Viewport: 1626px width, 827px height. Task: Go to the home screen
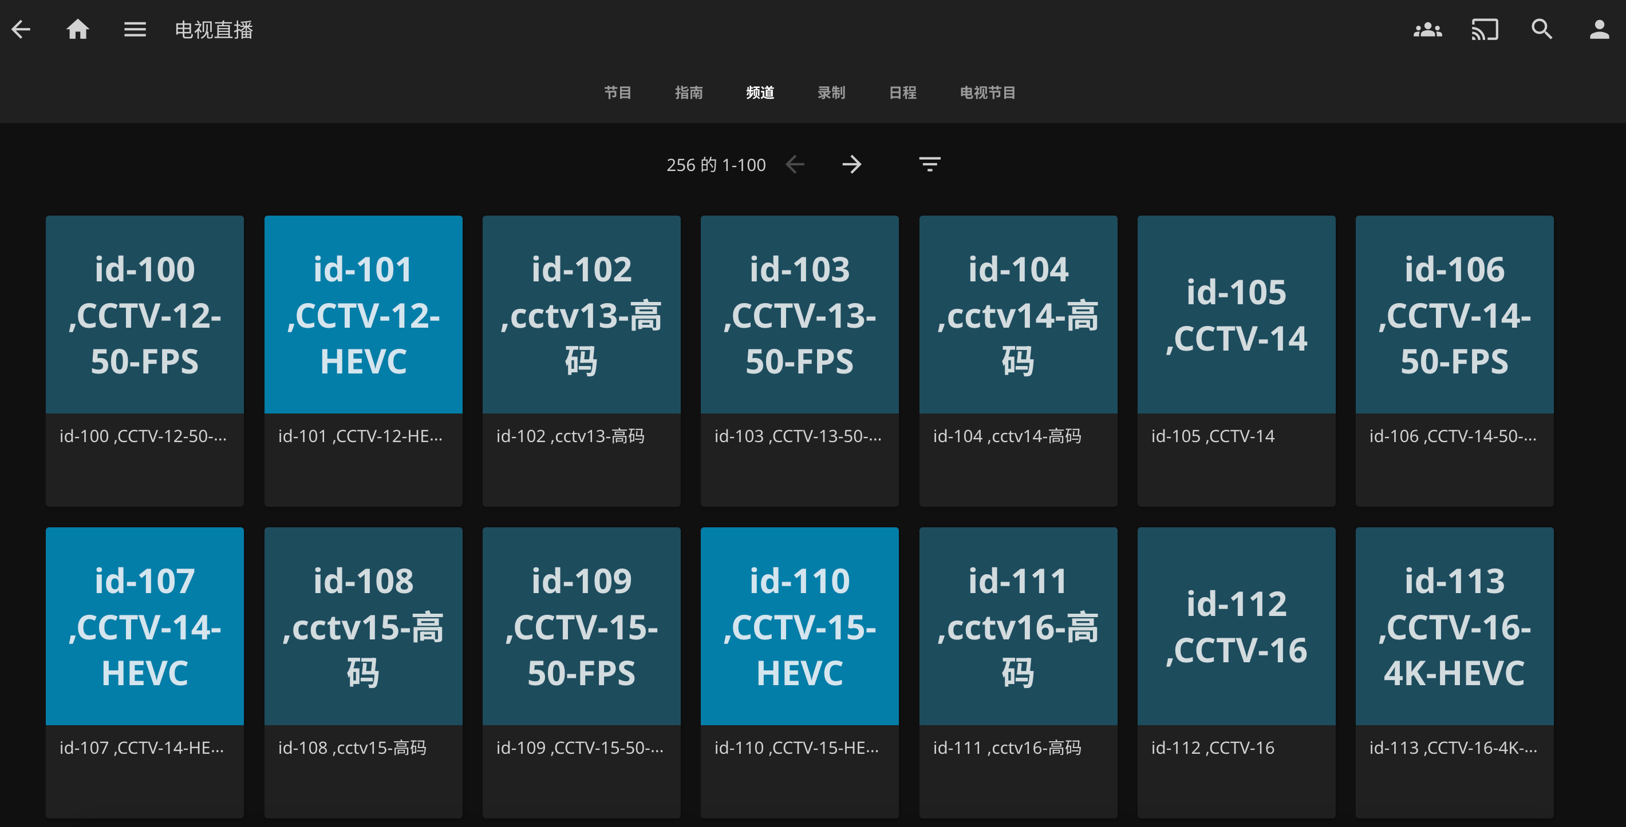pos(78,30)
